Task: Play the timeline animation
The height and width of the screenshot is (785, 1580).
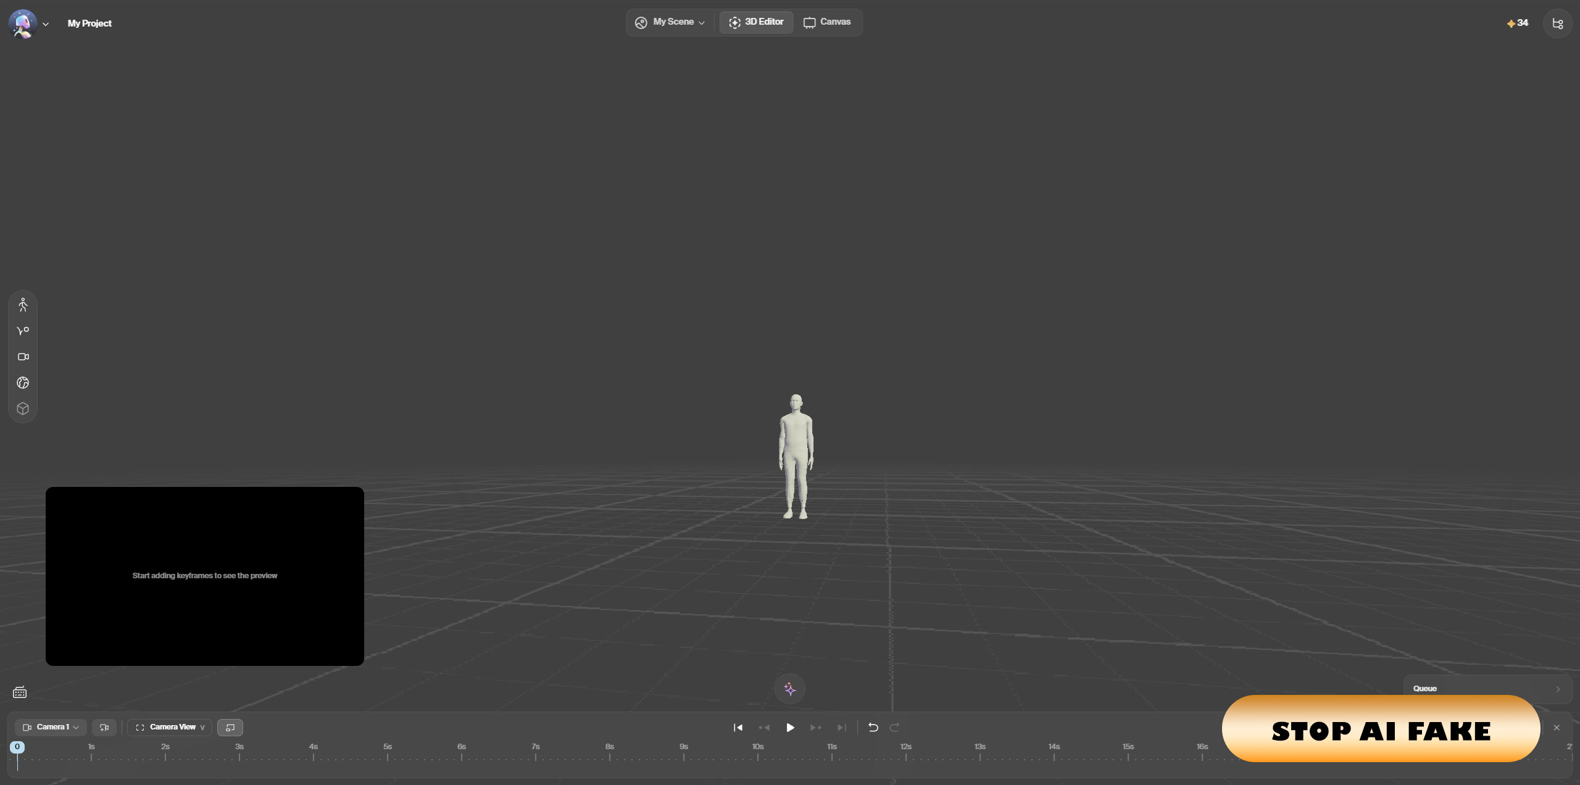Action: (790, 728)
